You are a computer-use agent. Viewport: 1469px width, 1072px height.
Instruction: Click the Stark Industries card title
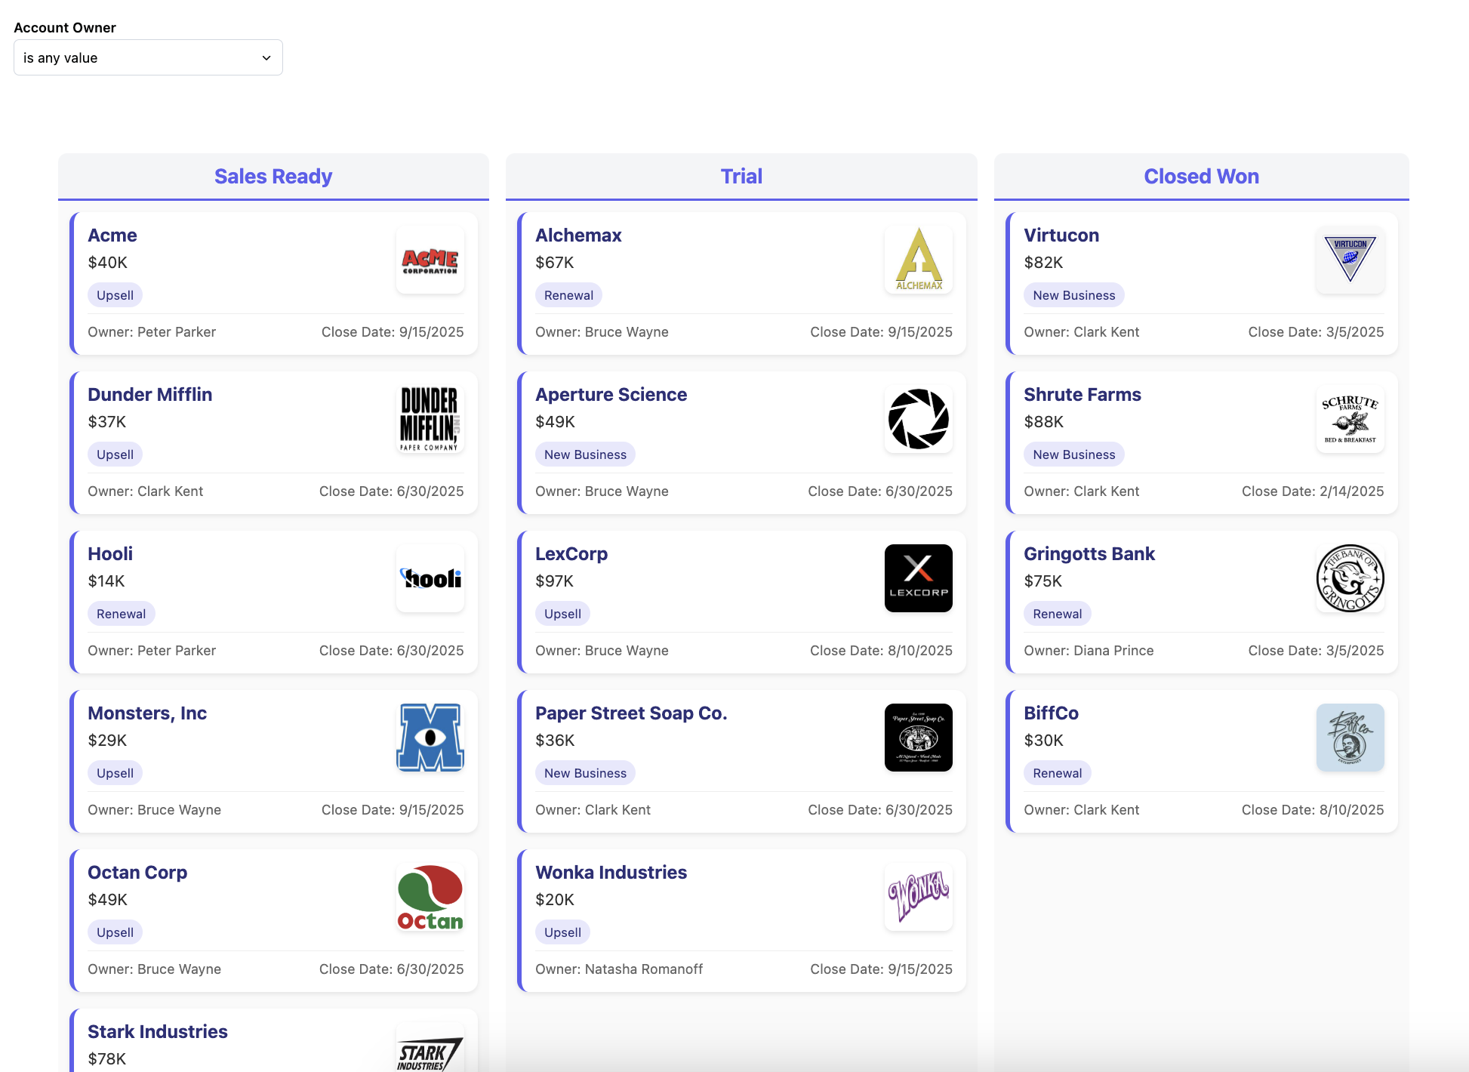pyautogui.click(x=158, y=1032)
